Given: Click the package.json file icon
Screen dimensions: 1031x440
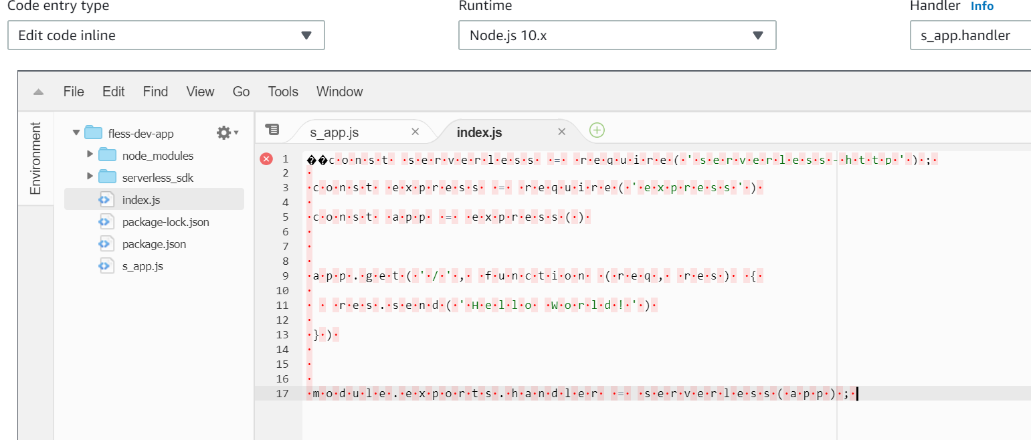Looking at the screenshot, I should [106, 244].
